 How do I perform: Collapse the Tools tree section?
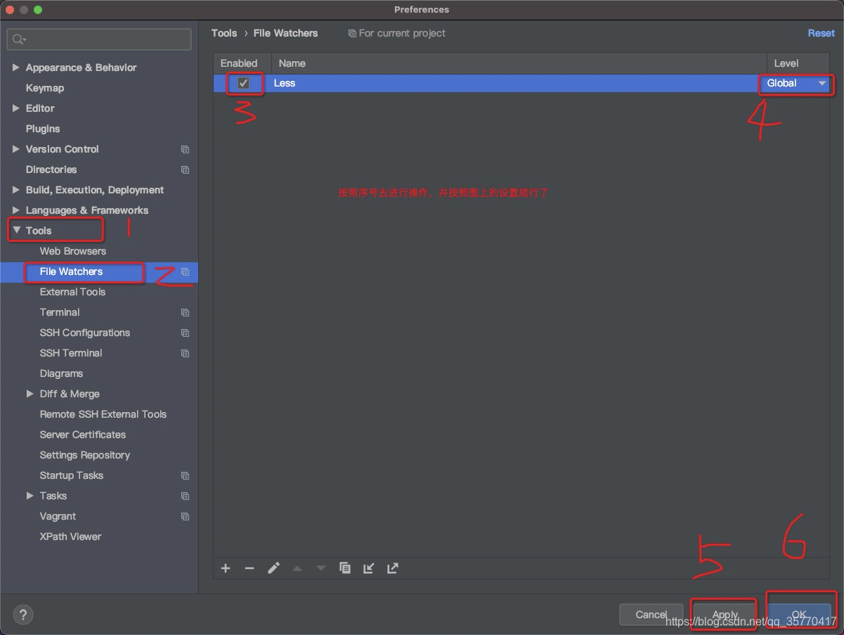coord(16,231)
